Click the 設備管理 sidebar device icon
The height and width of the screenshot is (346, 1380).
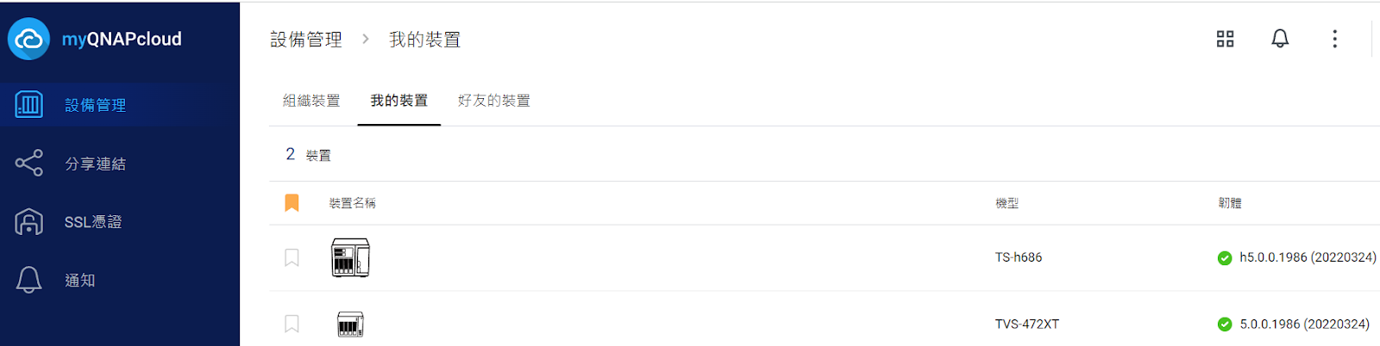click(28, 105)
